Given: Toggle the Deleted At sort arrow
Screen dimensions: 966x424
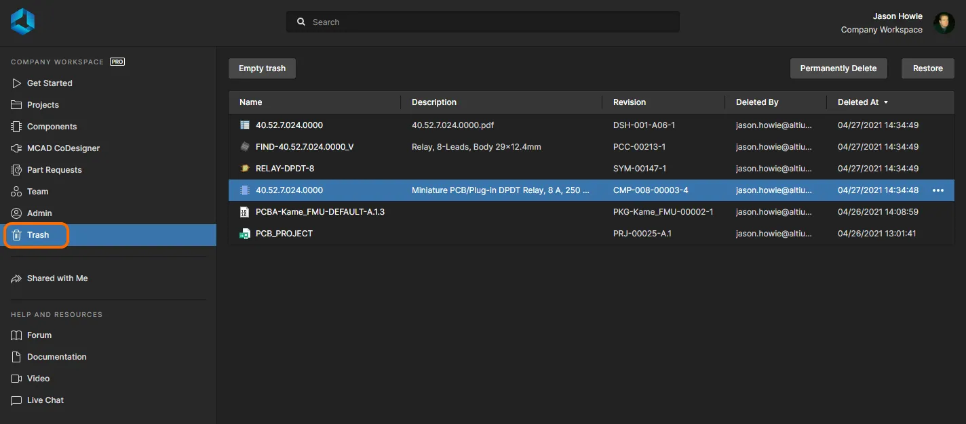Looking at the screenshot, I should pyautogui.click(x=886, y=102).
